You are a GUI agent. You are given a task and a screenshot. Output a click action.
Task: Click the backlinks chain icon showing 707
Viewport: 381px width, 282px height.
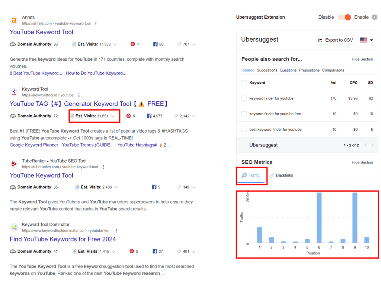(179, 44)
